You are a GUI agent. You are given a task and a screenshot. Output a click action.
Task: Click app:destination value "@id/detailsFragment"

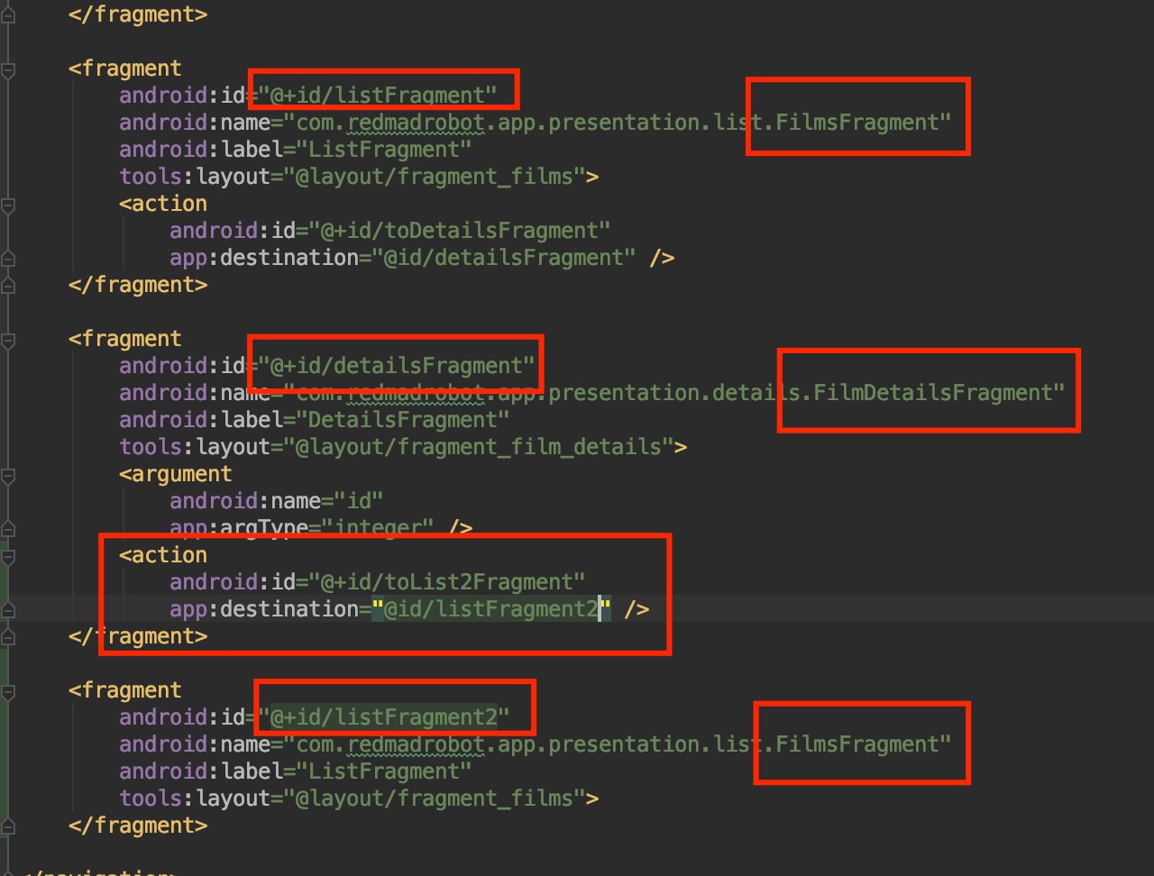(504, 258)
